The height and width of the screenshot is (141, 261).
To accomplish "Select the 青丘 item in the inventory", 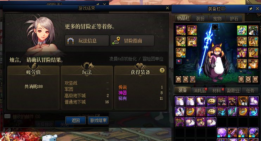I will (x=253, y=111).
